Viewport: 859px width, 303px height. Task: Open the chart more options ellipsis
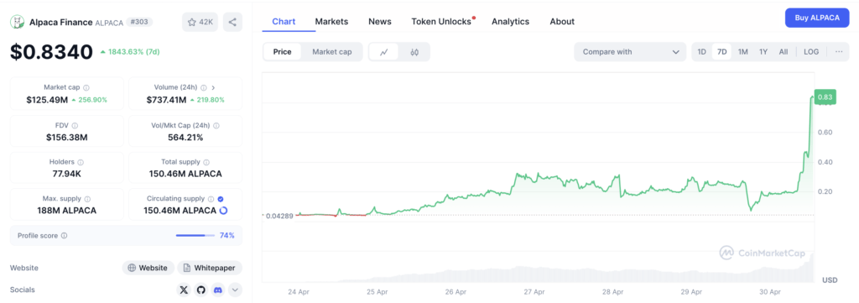pos(839,51)
